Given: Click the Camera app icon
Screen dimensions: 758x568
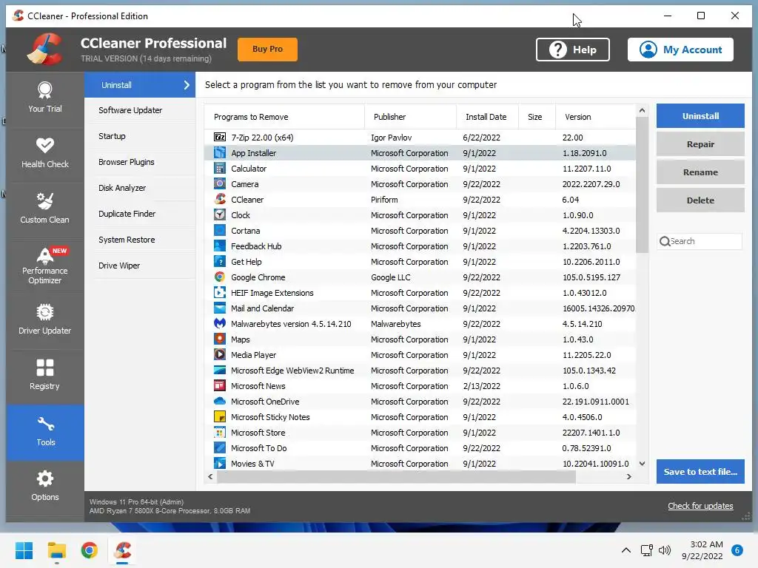Looking at the screenshot, I should (219, 183).
